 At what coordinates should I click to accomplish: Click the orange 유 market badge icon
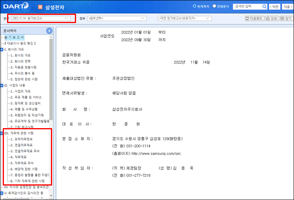(x=40, y=7)
